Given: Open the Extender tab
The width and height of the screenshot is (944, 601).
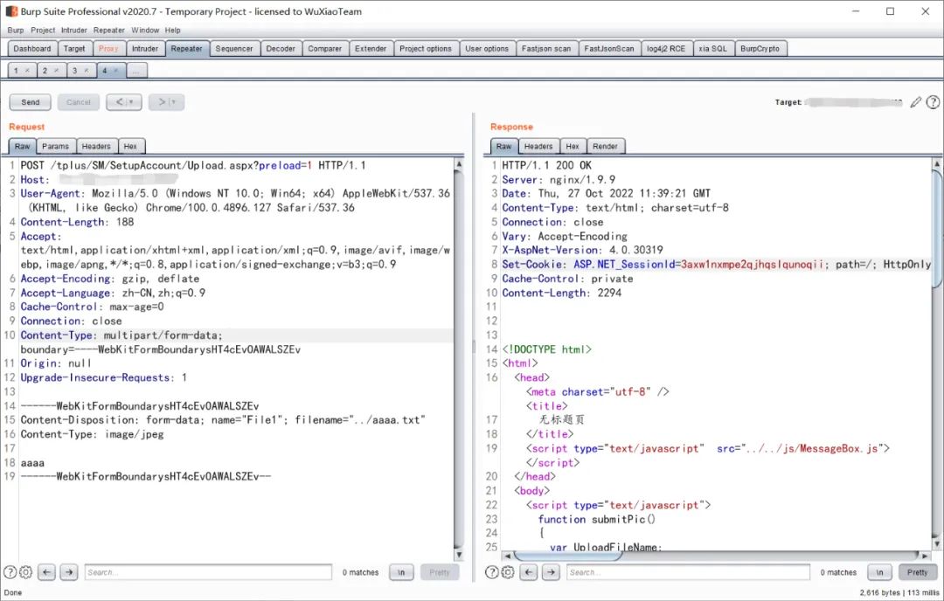Looking at the screenshot, I should click(371, 49).
